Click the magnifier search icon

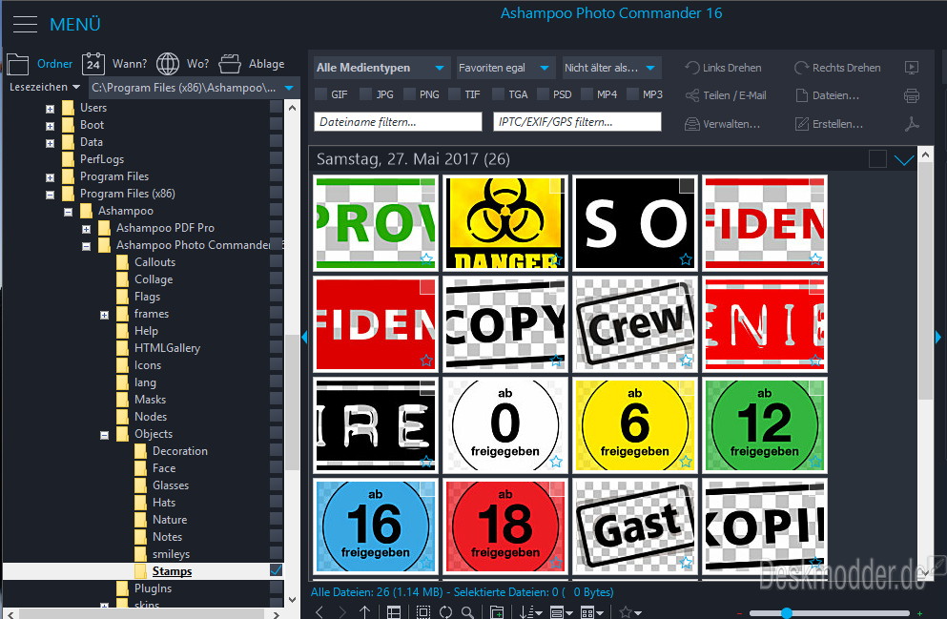(x=467, y=611)
